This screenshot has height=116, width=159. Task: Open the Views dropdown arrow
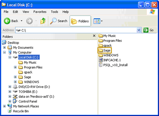coord(102,21)
